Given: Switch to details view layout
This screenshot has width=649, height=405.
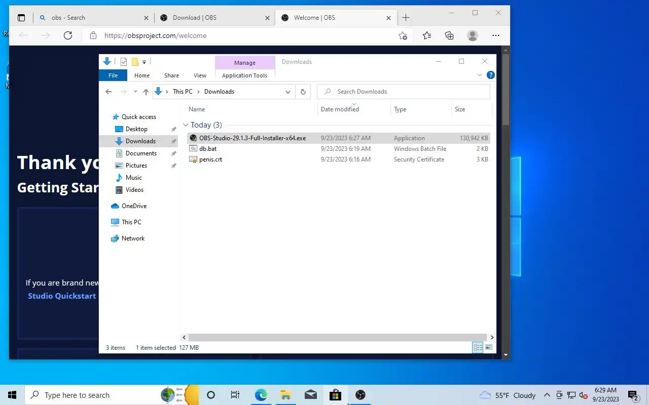Looking at the screenshot, I should click(x=478, y=348).
